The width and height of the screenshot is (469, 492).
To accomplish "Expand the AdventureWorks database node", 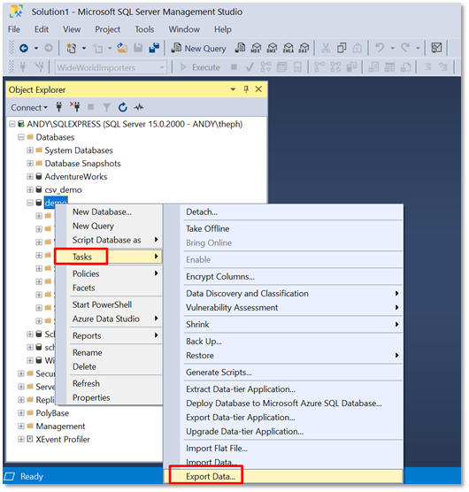I will click(30, 177).
